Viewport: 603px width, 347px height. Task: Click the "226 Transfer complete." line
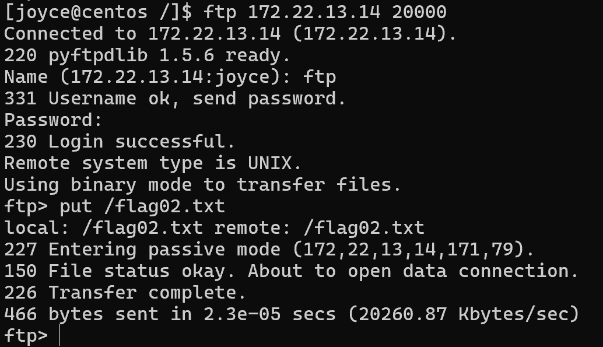coord(125,293)
